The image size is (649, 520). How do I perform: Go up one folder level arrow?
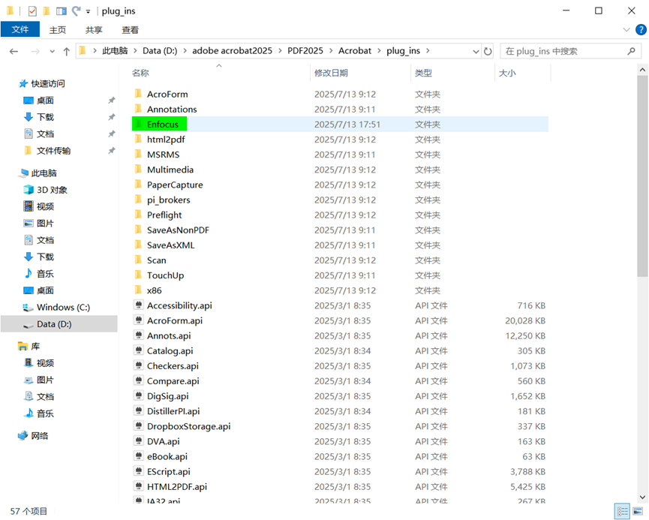click(66, 51)
